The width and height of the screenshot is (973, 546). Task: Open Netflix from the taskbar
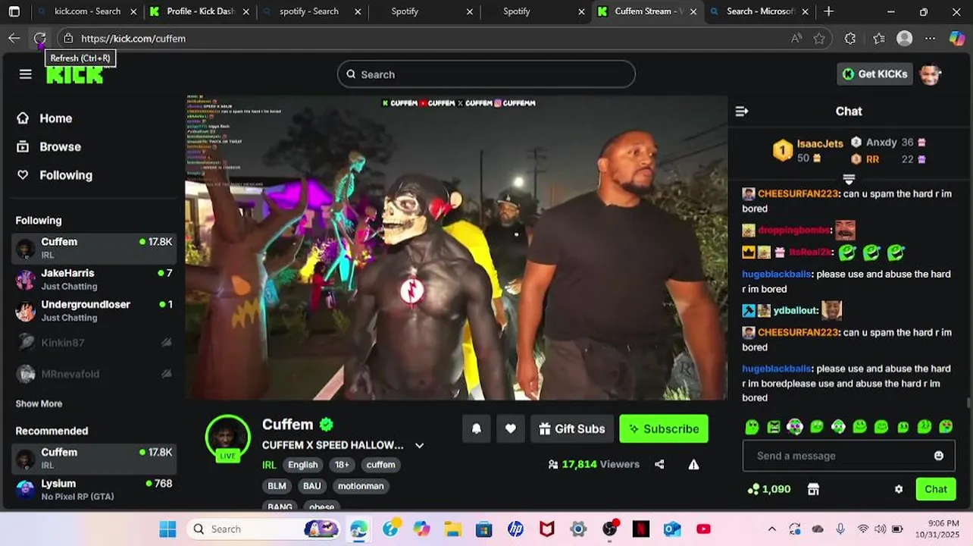point(640,529)
